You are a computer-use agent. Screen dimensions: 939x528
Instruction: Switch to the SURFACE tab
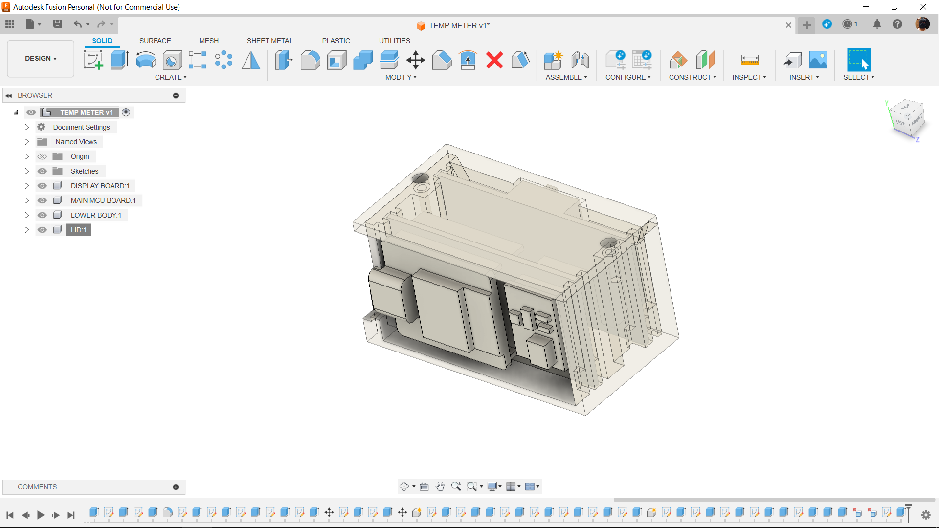154,41
